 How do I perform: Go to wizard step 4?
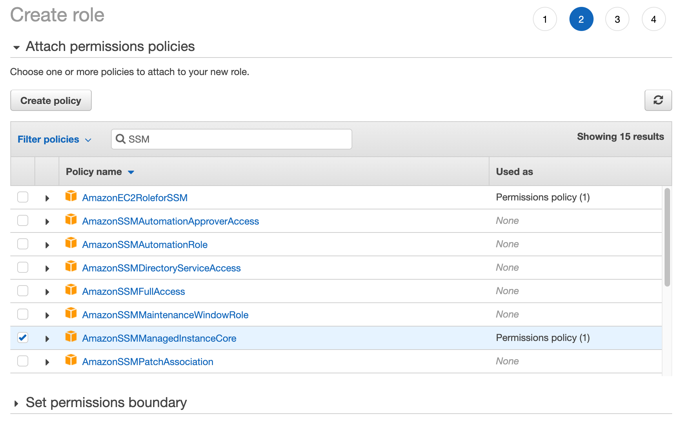[654, 19]
